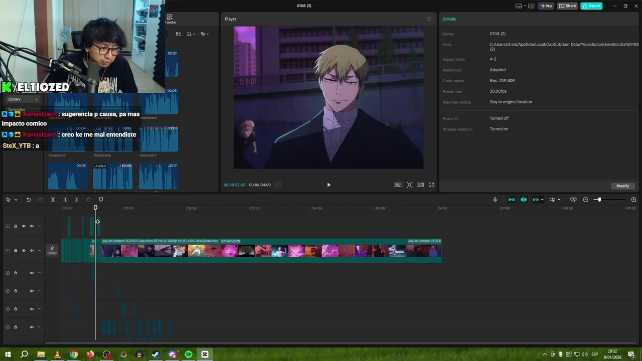Undo the last timeline edit
The width and height of the screenshot is (642, 361).
coord(29,200)
